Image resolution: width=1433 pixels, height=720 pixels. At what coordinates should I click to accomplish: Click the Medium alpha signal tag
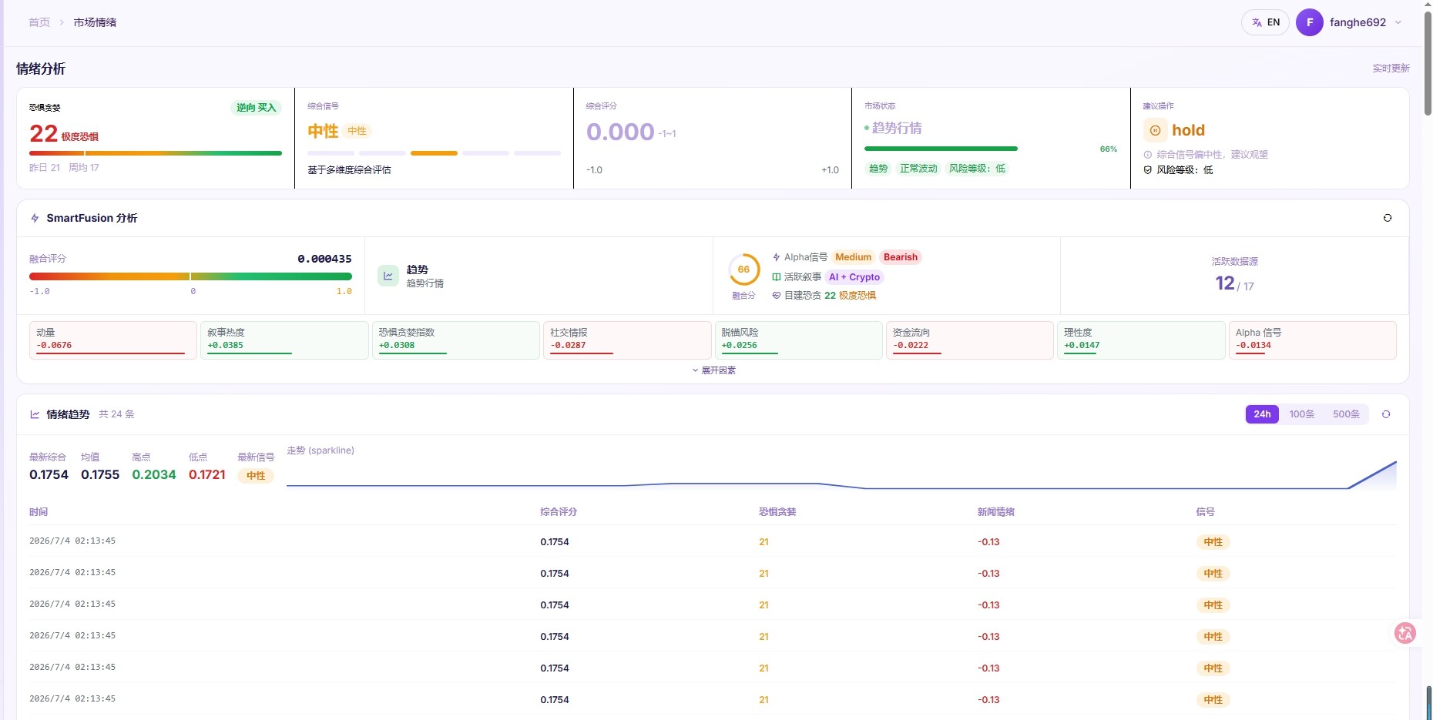tap(853, 257)
